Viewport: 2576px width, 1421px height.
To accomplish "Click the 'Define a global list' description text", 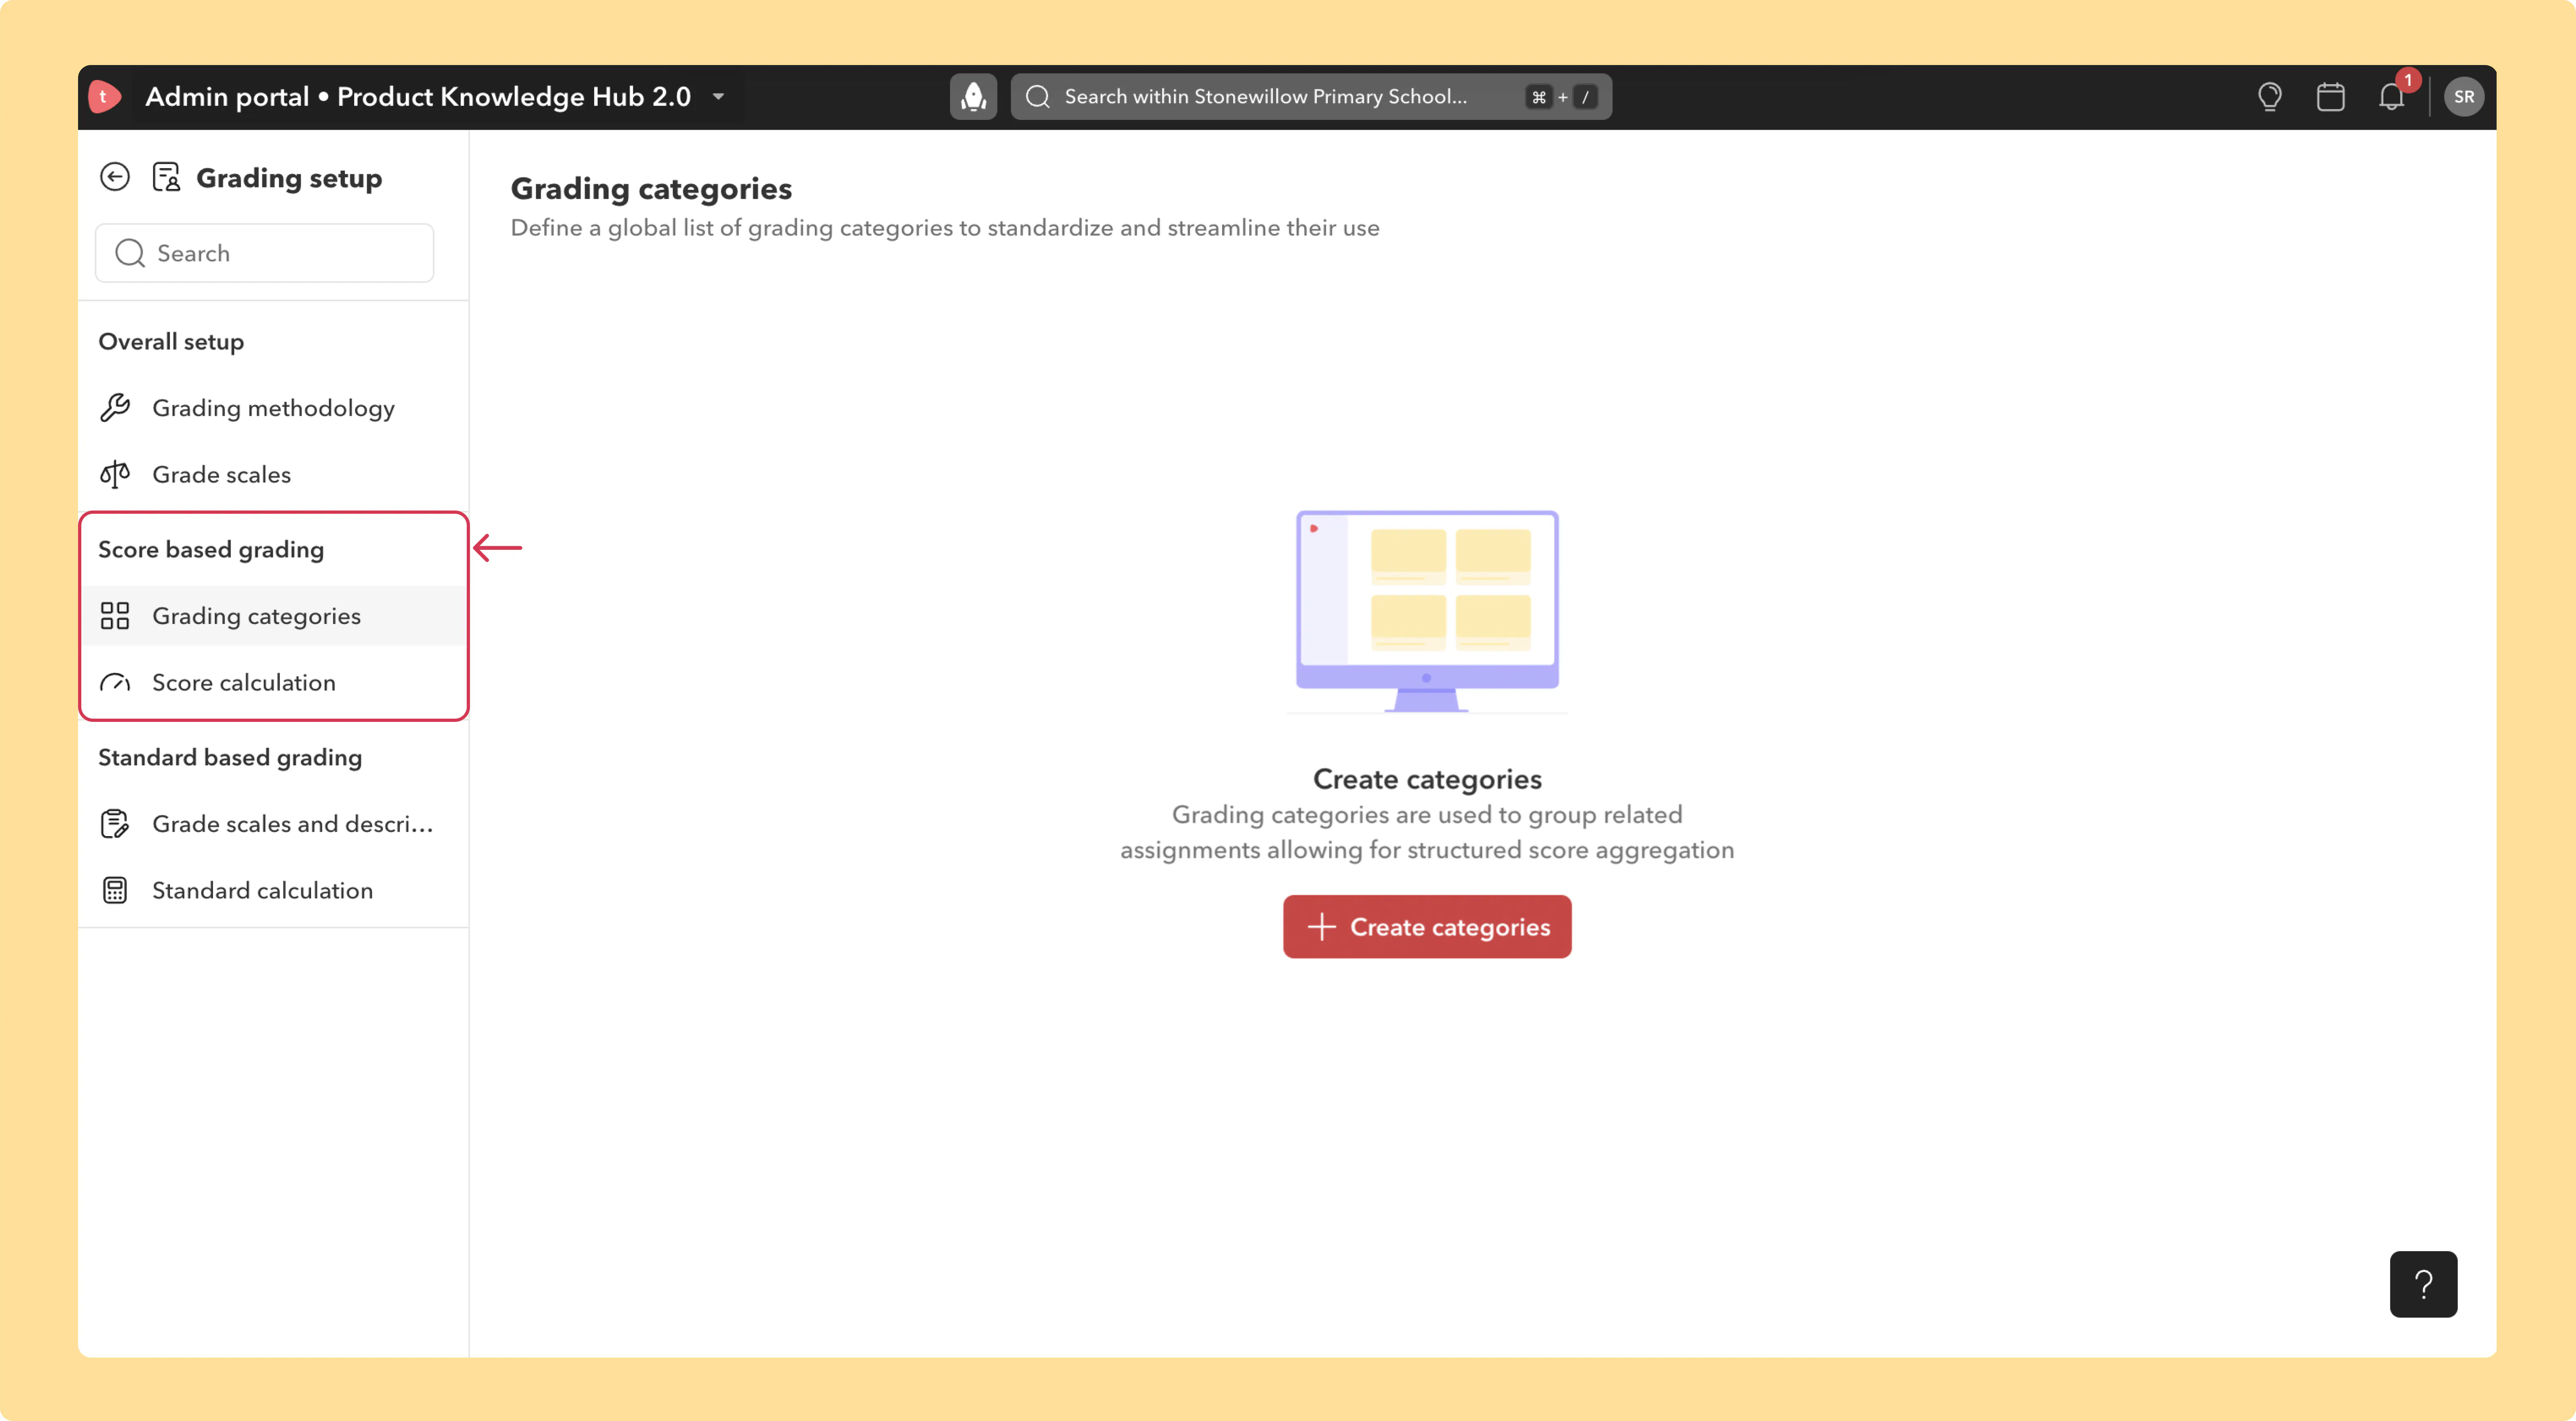I will click(945, 228).
